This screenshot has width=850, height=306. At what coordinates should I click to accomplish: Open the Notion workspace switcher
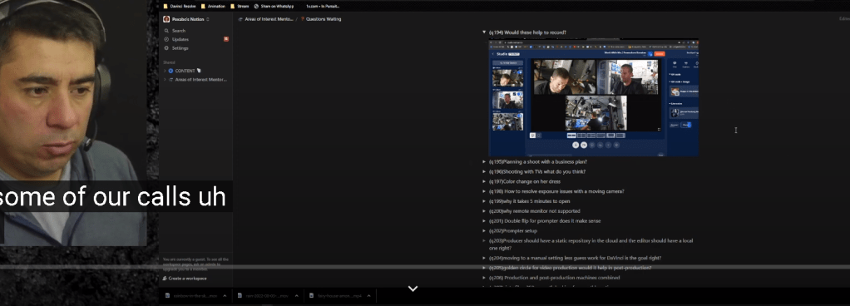click(x=186, y=19)
